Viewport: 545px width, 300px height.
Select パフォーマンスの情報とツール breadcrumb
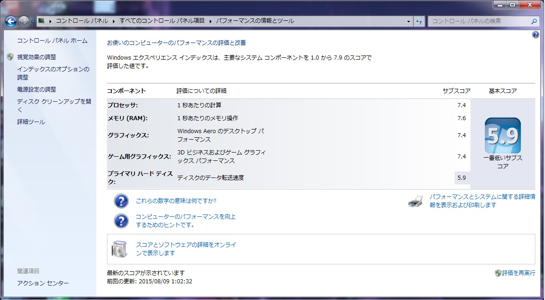point(255,21)
